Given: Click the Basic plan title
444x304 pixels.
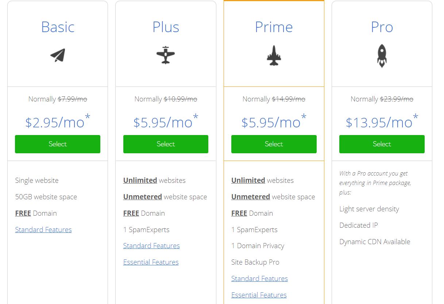Looking at the screenshot, I should [x=58, y=27].
